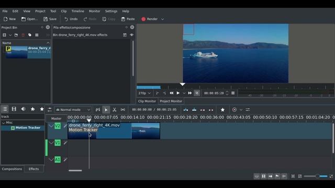The height and width of the screenshot is (188, 335).
Task: Click the Render button
Action: pos(150,19)
